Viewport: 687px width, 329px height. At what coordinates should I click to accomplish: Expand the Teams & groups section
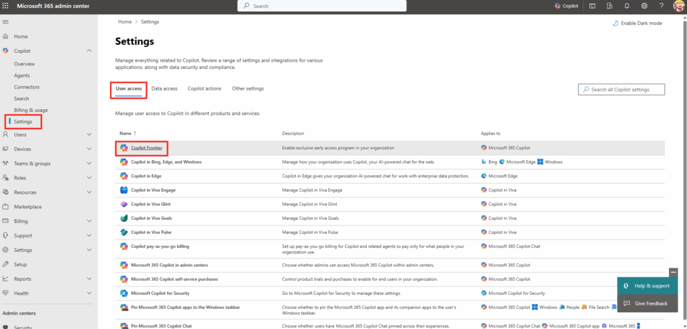89,163
